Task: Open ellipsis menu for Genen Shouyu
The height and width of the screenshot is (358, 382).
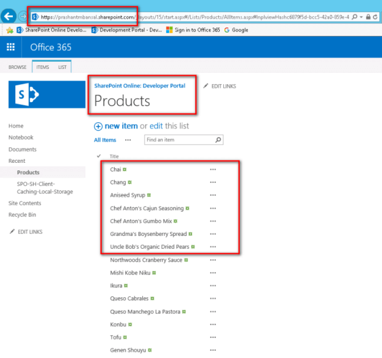Action: [x=213, y=350]
